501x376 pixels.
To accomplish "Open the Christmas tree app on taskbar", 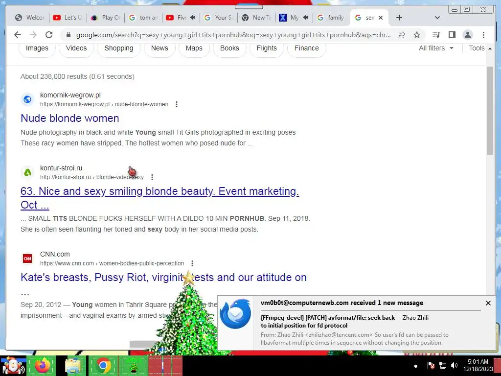I will tap(133, 366).
